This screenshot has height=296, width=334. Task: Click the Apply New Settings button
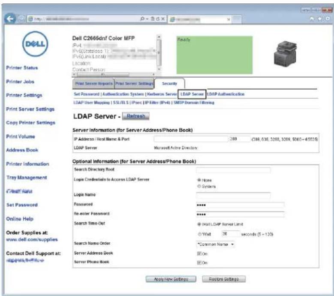pyautogui.click(x=171, y=279)
